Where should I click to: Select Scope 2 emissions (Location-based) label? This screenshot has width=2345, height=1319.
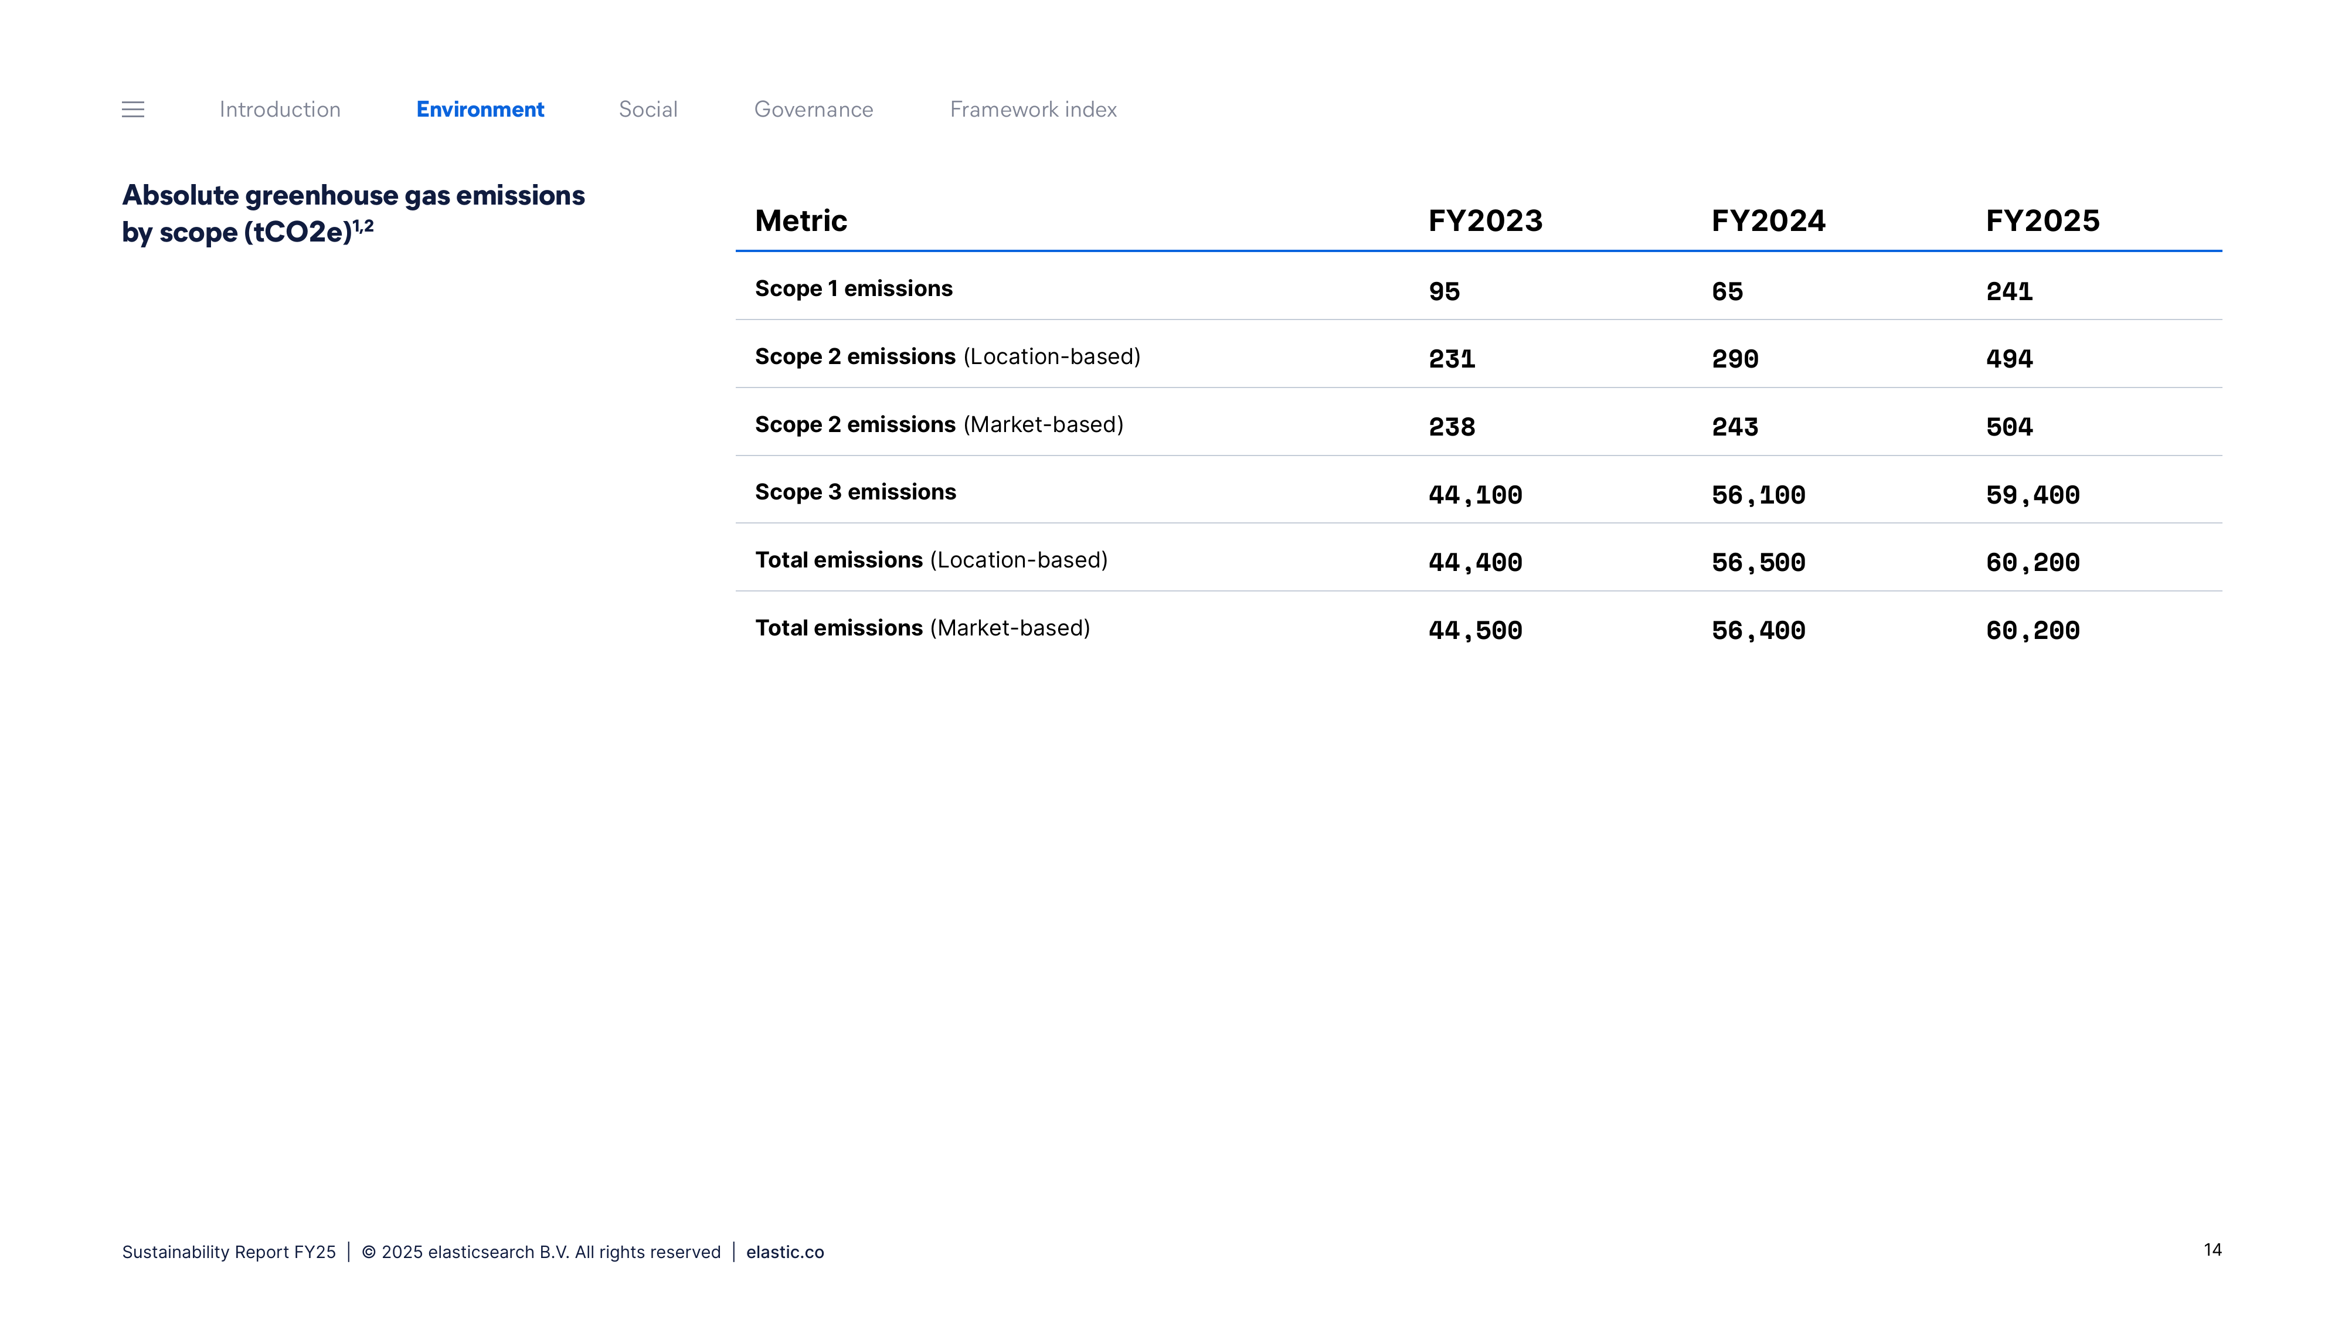click(x=947, y=357)
